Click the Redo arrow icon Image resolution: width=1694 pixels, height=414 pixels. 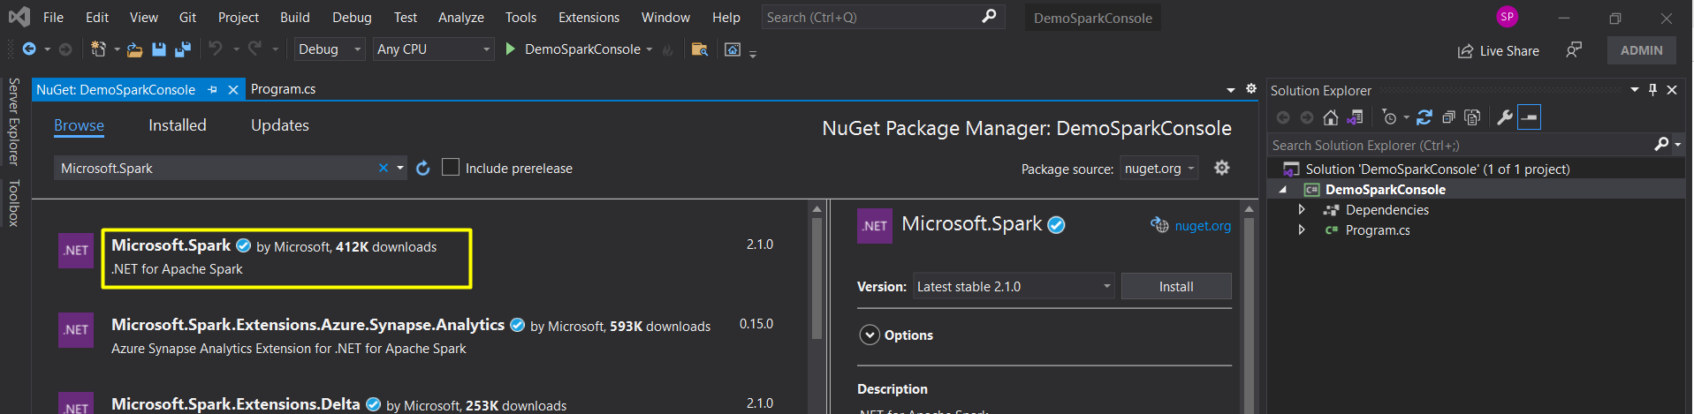(254, 49)
